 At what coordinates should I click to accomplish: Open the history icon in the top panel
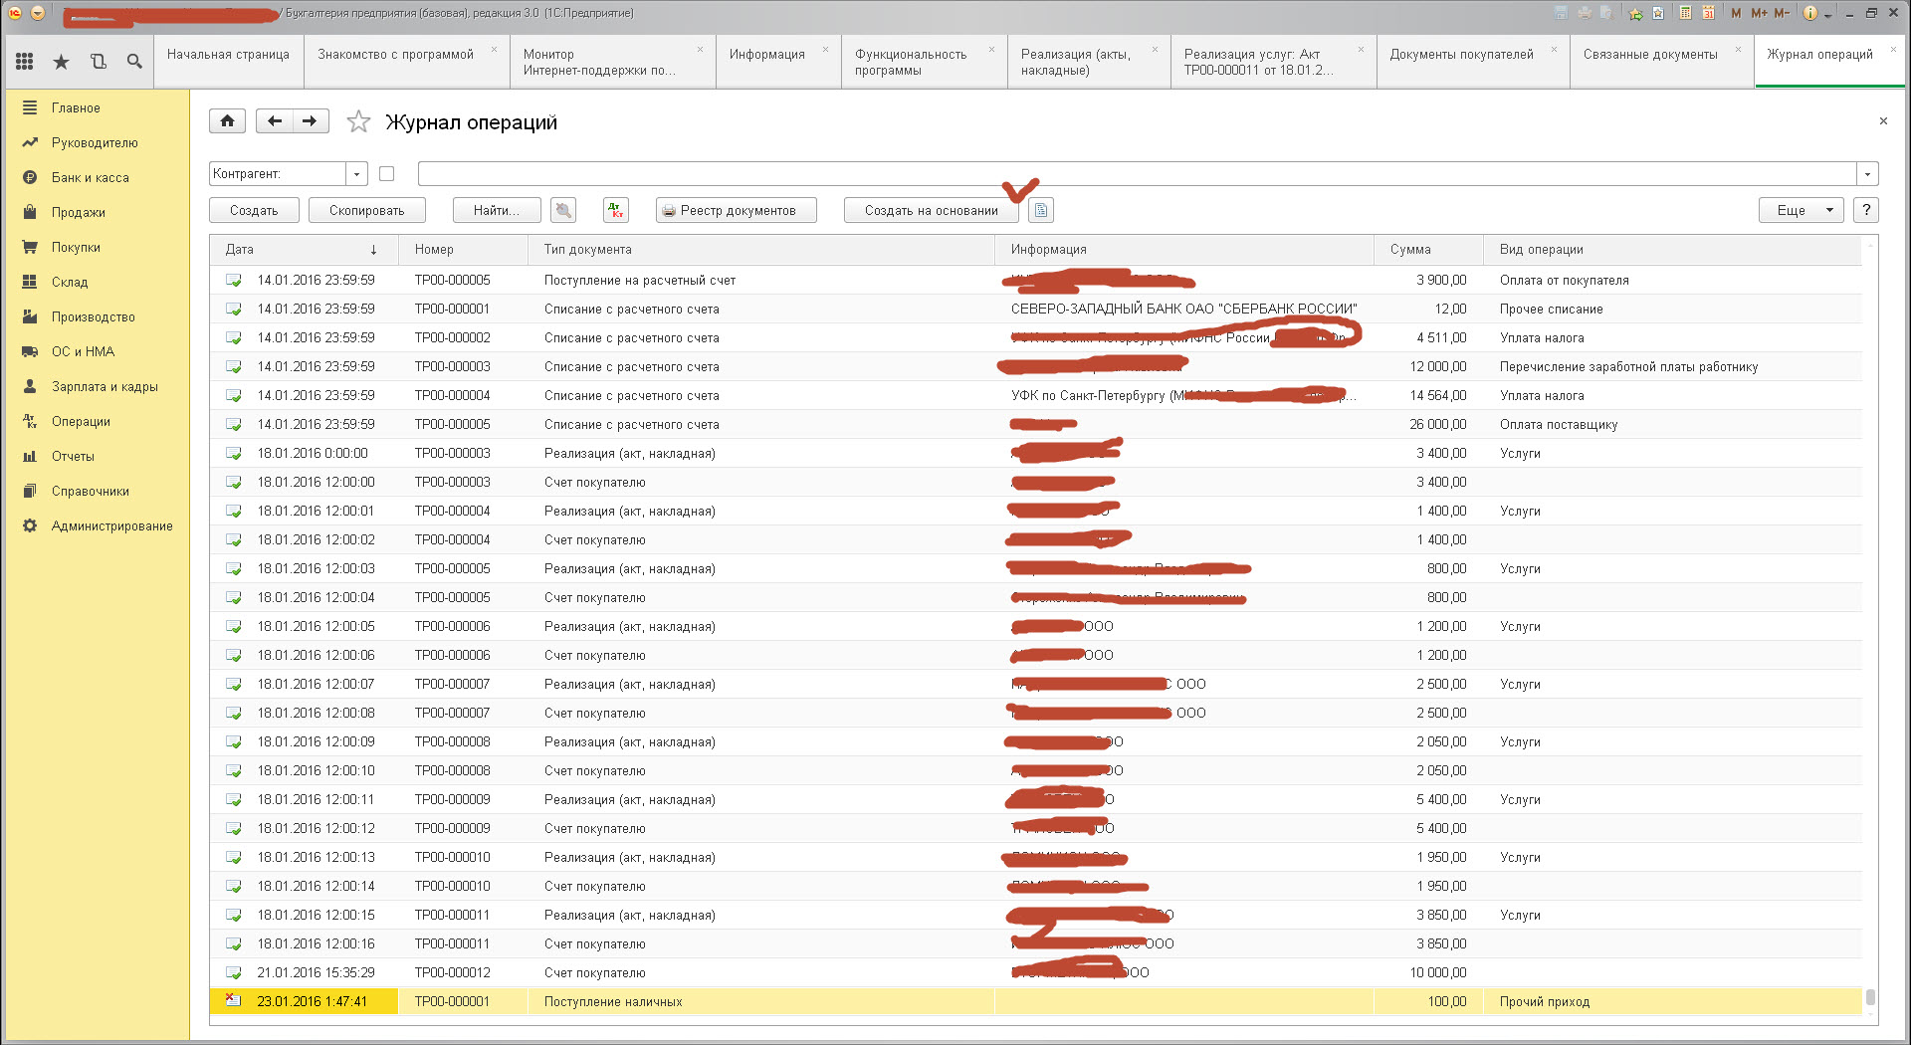[x=98, y=62]
